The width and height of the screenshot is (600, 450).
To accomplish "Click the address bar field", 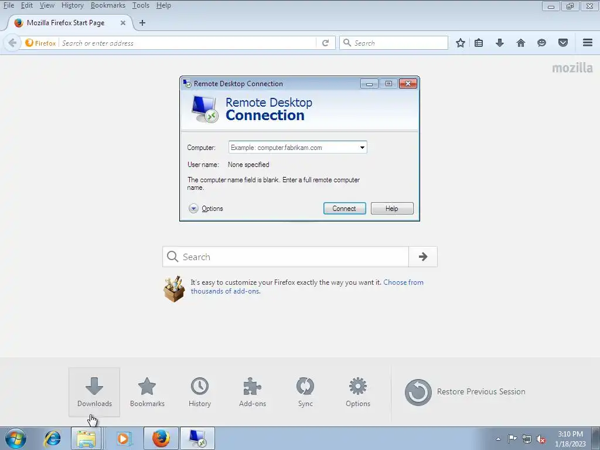I will coord(187,43).
